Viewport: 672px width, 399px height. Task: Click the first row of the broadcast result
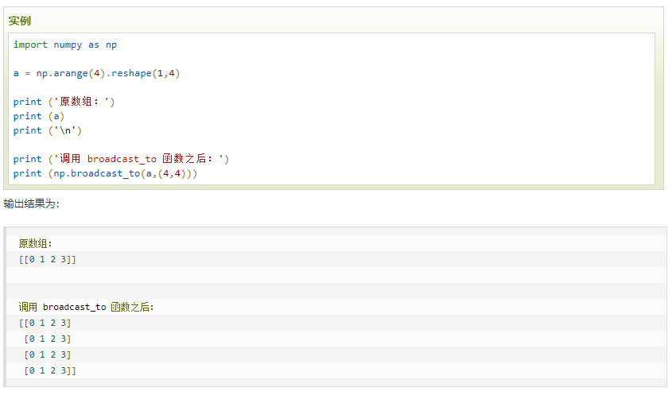pyautogui.click(x=45, y=323)
